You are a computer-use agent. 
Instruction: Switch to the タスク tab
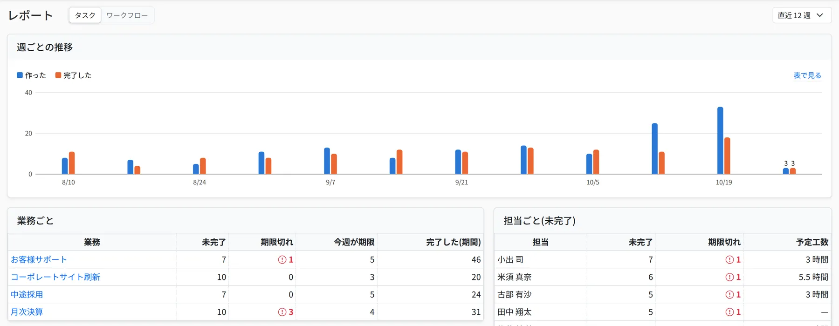pos(85,15)
